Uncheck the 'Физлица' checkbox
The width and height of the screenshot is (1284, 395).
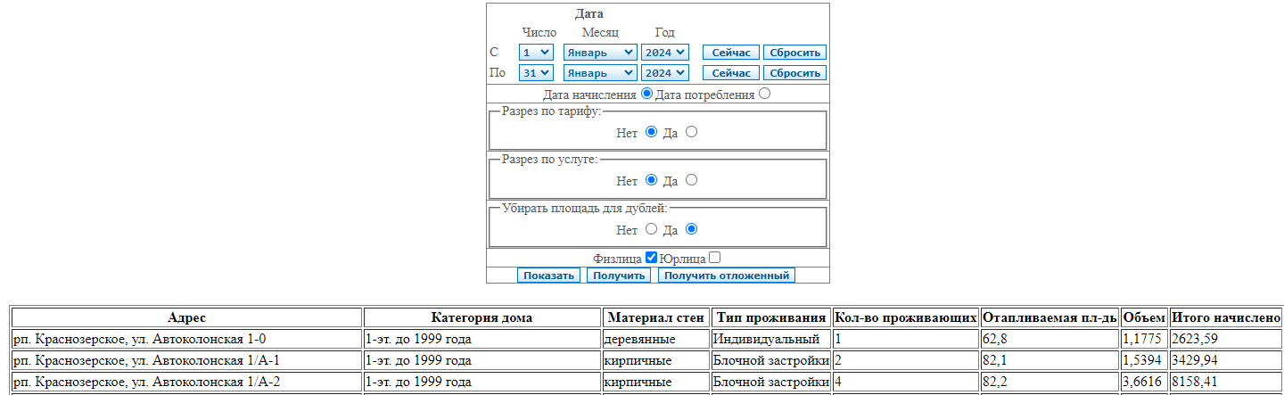[651, 258]
